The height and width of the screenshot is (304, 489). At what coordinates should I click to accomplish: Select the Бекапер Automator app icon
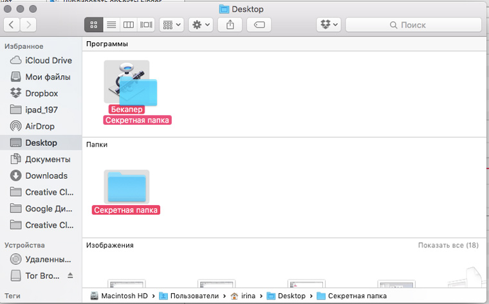click(127, 82)
